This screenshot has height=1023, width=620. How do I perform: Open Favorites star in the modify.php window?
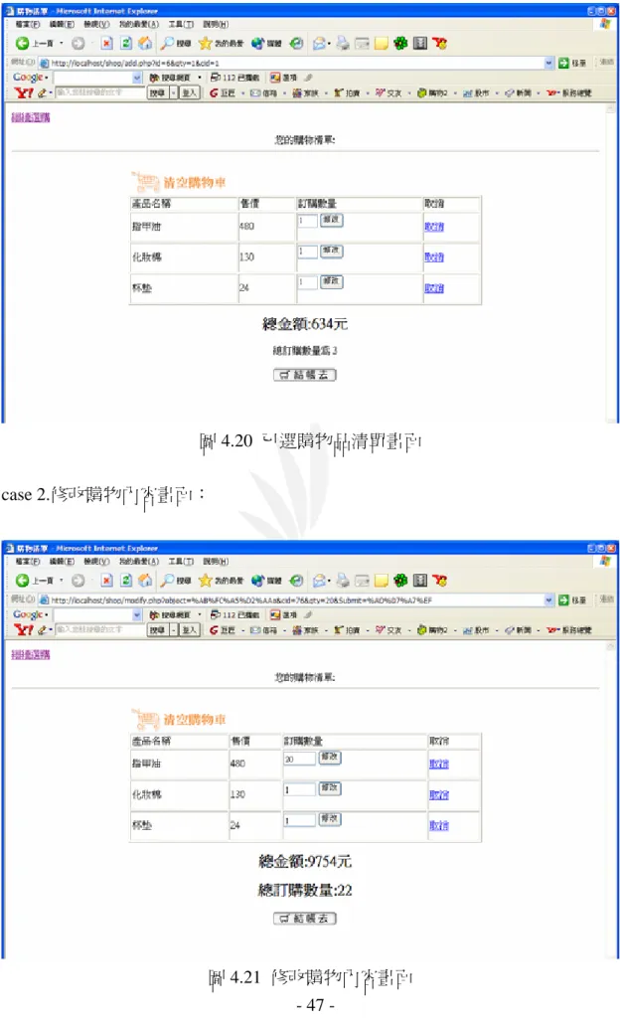221,580
